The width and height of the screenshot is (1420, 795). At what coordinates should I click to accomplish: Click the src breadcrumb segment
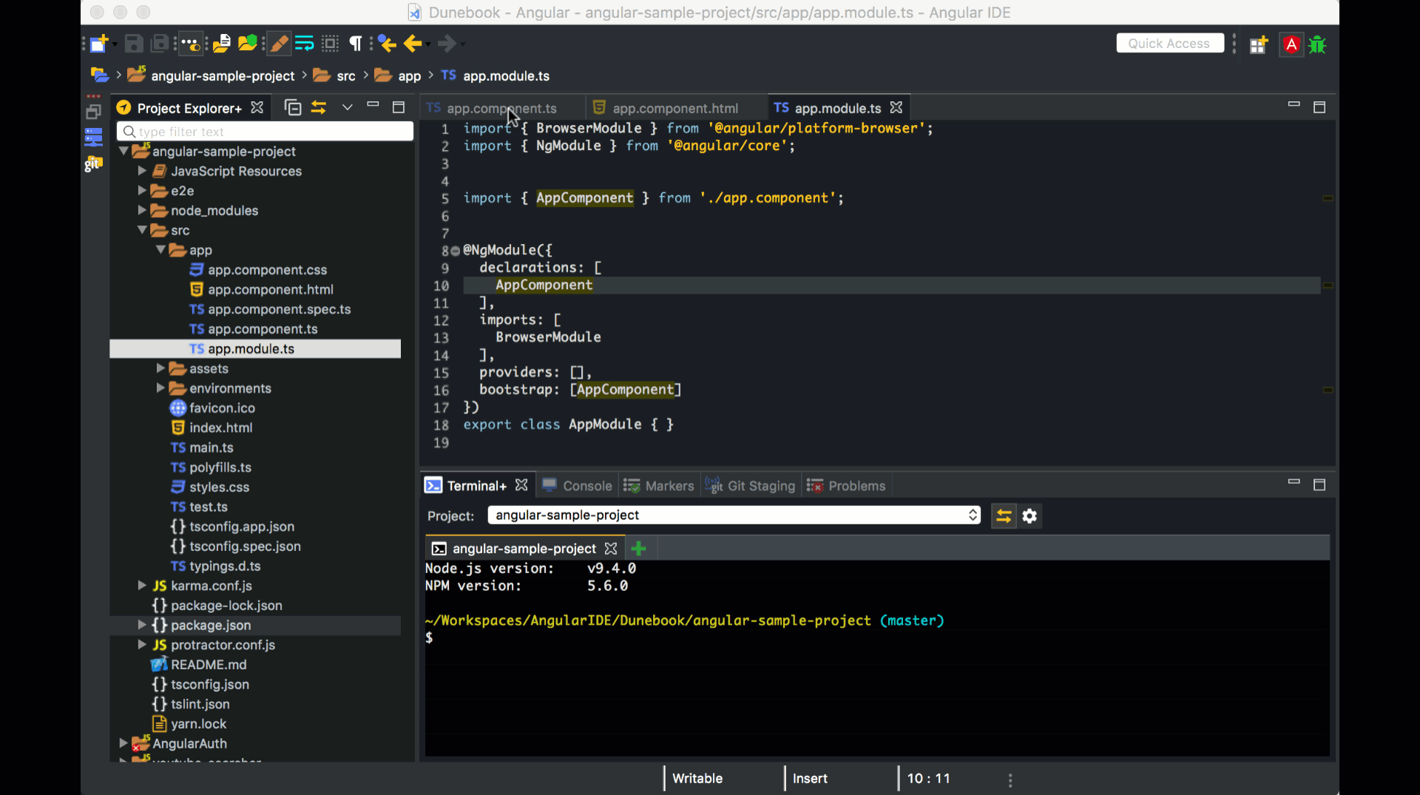[x=346, y=76]
